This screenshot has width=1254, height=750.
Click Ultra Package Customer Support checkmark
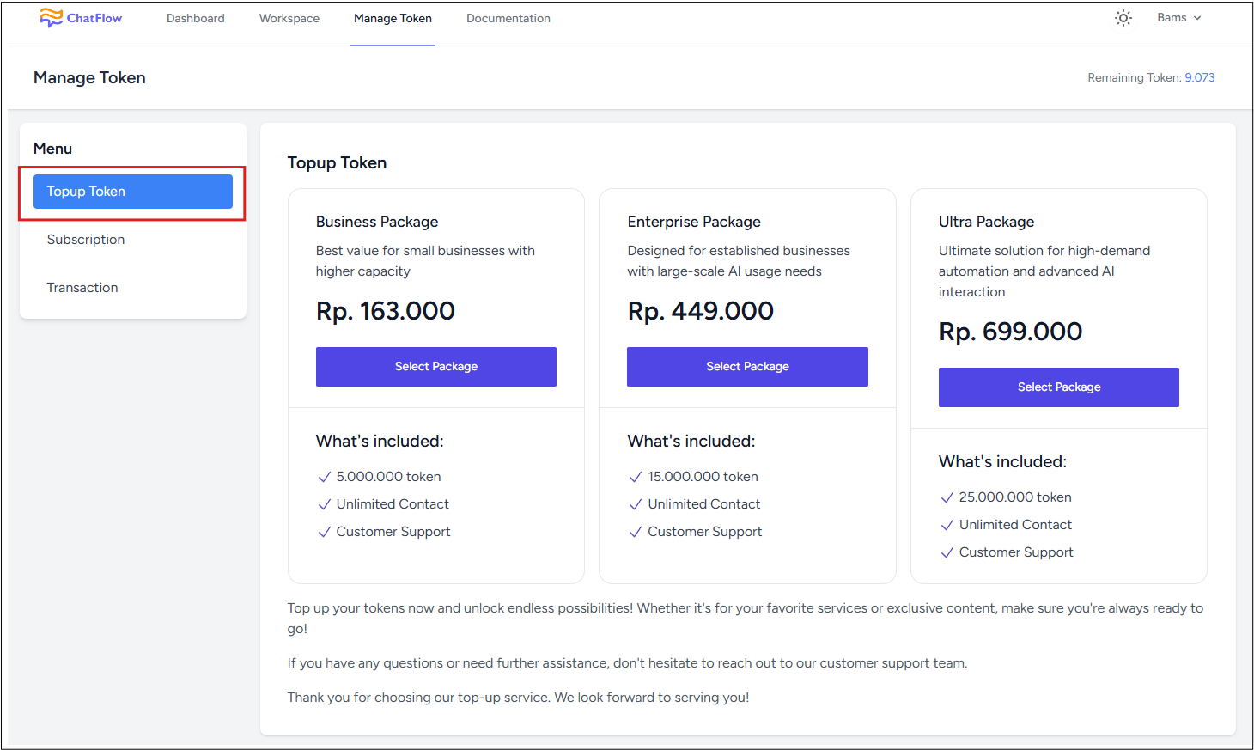(947, 552)
